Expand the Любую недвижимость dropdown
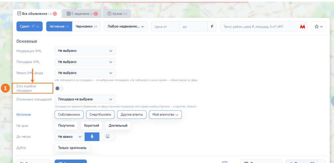Viewport: 334px width, 163px height. pyautogui.click(x=126, y=27)
